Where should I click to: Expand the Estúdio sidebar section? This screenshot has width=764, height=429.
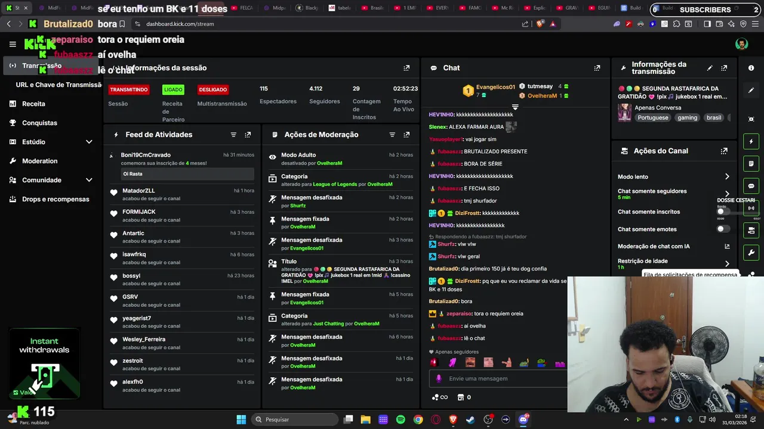(89, 142)
